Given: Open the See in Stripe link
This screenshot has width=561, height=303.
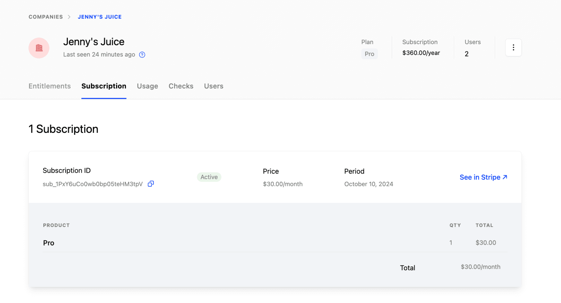Looking at the screenshot, I should click(x=483, y=177).
